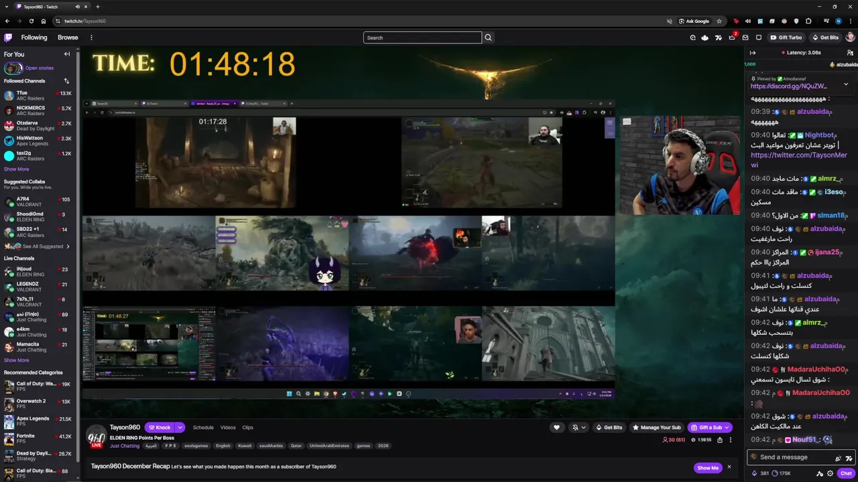The image size is (858, 482).
Task: Open the Schedule tab
Action: [x=203, y=427]
